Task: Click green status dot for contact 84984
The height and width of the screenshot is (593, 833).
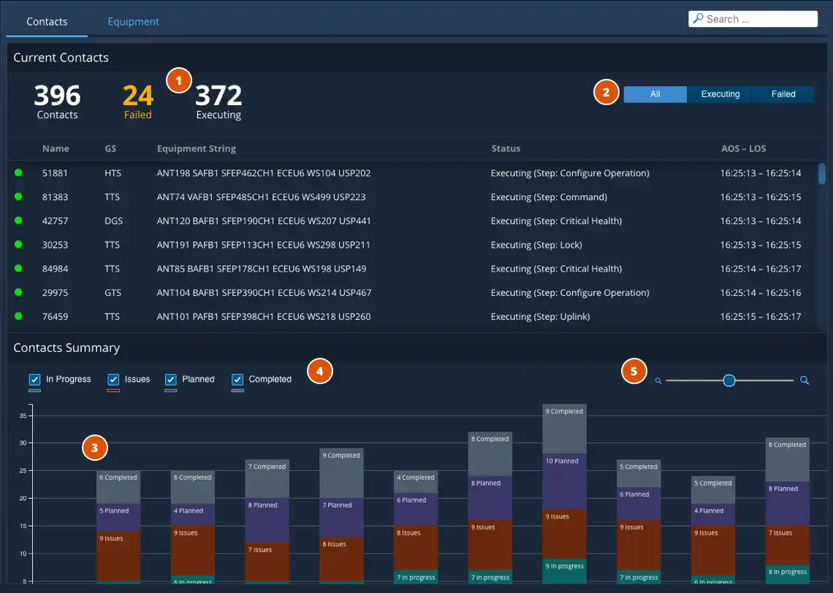Action: pyautogui.click(x=18, y=268)
